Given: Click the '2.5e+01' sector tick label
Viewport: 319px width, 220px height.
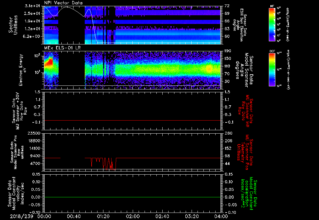Looking at the screenshot, I should coord(32,13).
